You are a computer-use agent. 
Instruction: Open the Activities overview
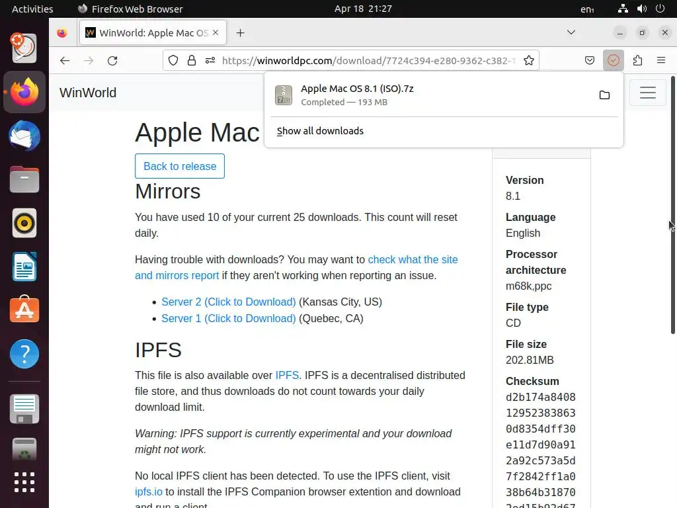point(32,9)
